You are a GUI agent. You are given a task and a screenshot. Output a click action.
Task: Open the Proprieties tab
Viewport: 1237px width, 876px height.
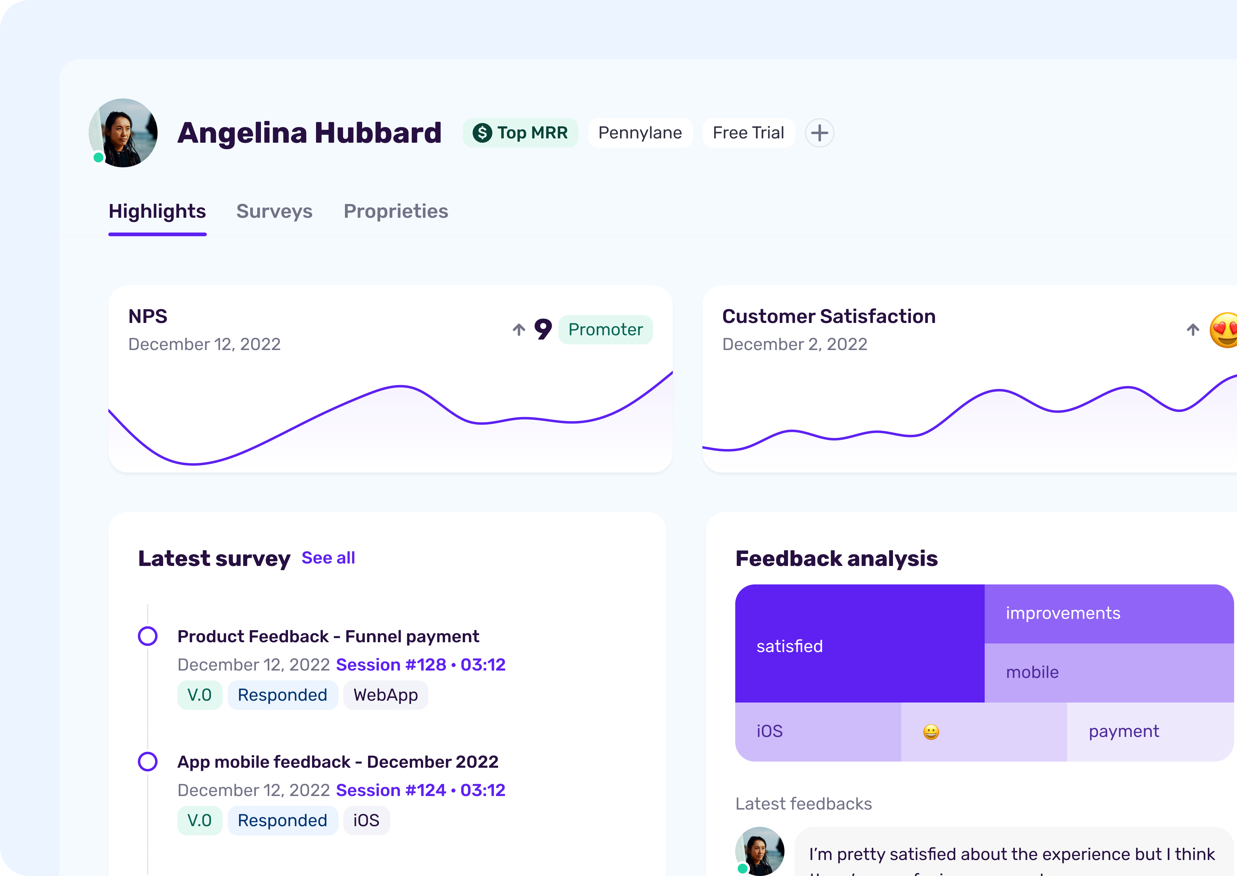pyautogui.click(x=395, y=211)
